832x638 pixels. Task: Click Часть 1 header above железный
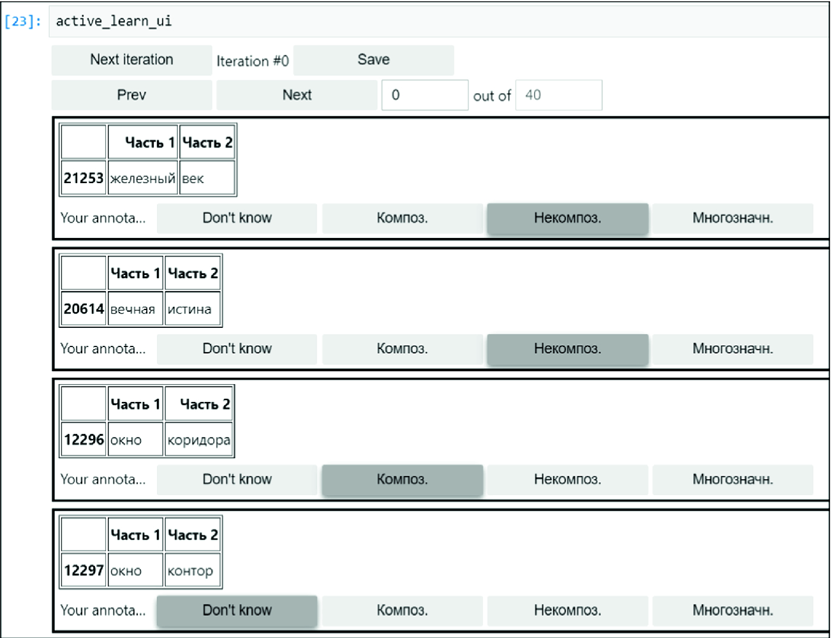(x=143, y=142)
